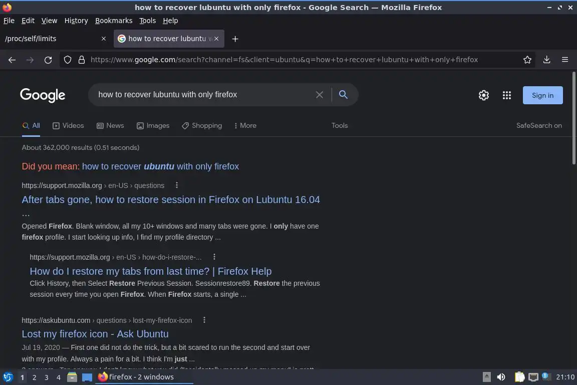Screen dimensions: 577x385
Task: Go back with the browser back arrow
Action: coord(12,60)
